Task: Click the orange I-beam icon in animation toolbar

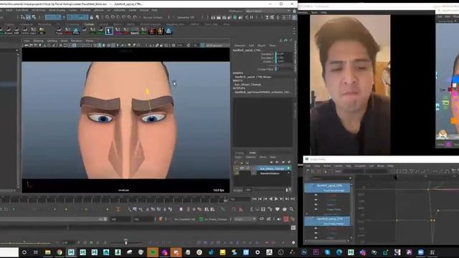Action: pos(118,209)
